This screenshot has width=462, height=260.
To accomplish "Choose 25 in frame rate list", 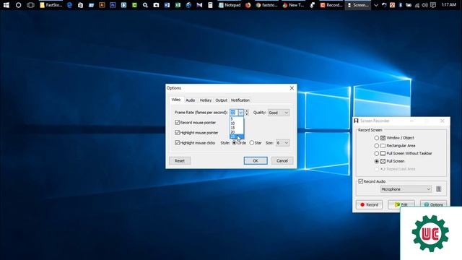I will click(237, 136).
